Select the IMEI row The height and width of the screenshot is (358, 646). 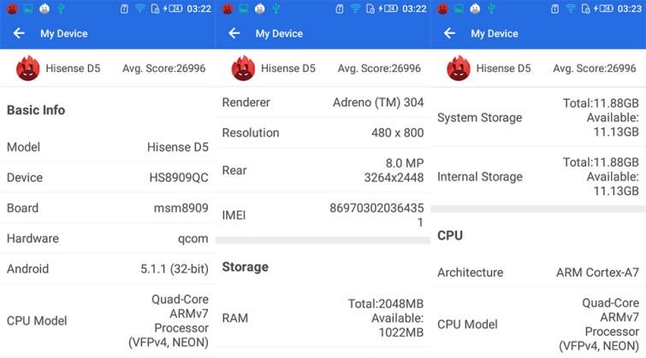(x=323, y=214)
